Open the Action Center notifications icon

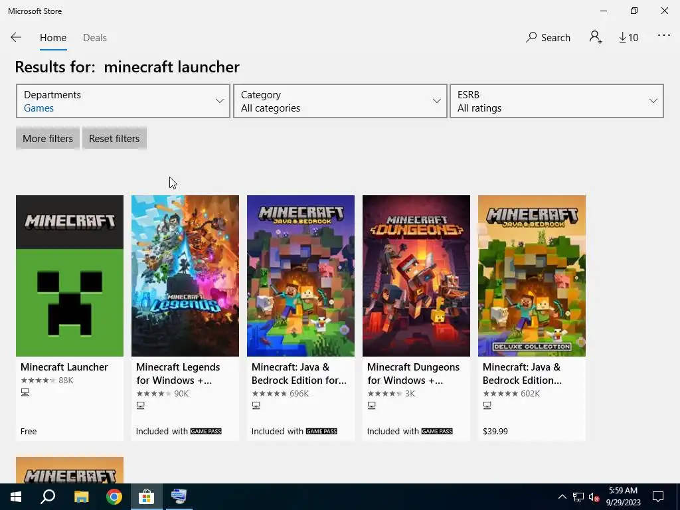(658, 497)
